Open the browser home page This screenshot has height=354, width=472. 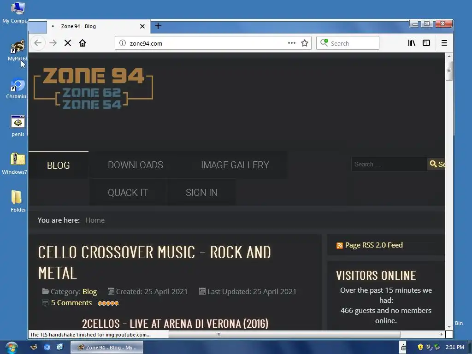pos(83,43)
